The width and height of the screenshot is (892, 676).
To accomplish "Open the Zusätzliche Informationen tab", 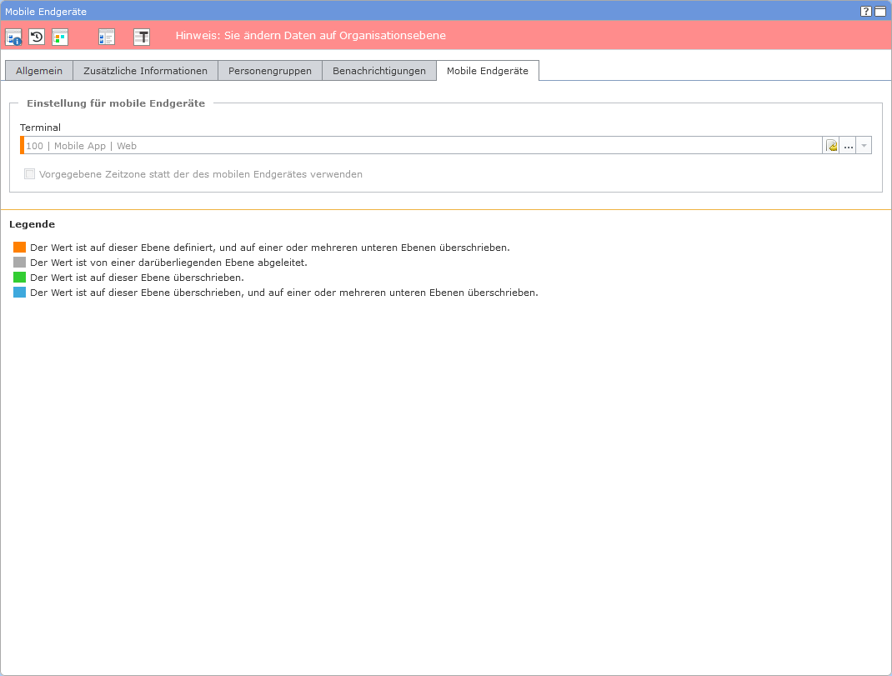I will point(145,71).
